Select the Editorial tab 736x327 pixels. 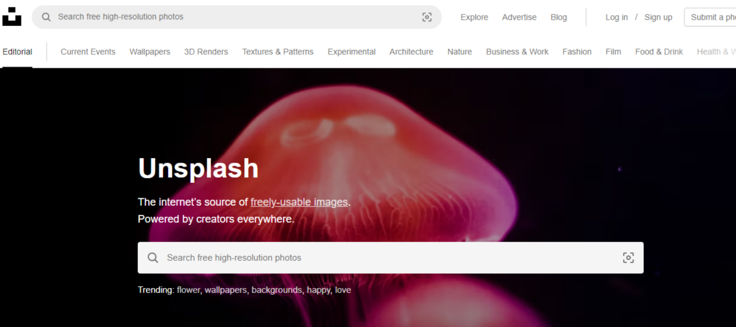pos(17,52)
